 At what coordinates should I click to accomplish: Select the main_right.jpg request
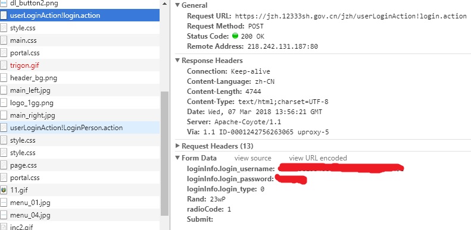(80, 115)
